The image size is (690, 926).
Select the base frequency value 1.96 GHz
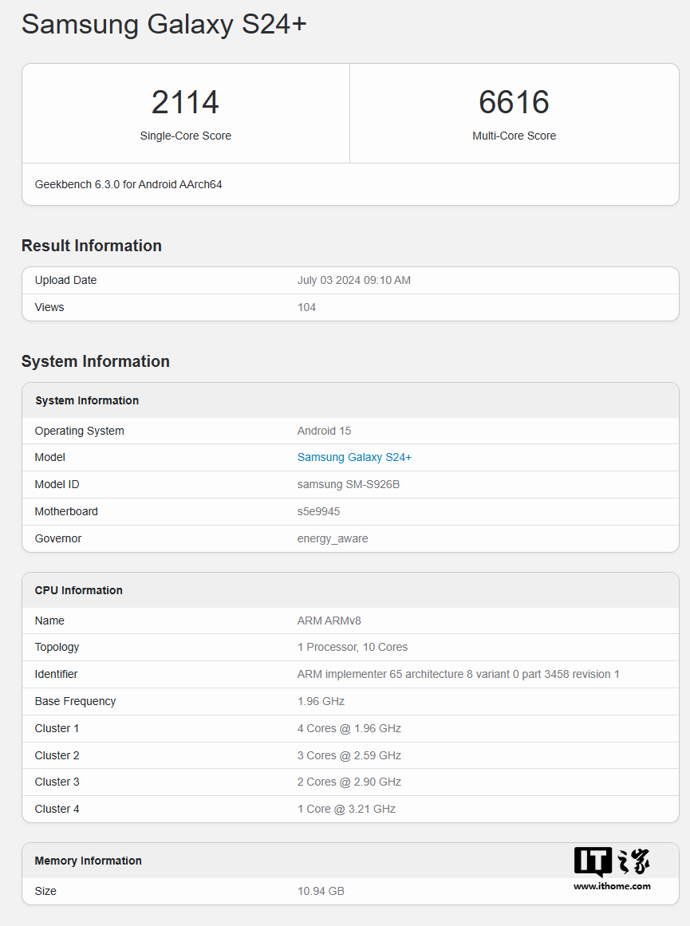click(x=321, y=702)
